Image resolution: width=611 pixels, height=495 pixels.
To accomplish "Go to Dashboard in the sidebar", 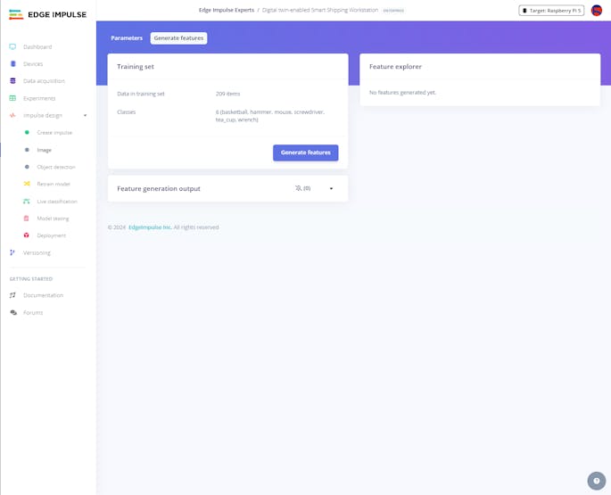I will coord(37,46).
